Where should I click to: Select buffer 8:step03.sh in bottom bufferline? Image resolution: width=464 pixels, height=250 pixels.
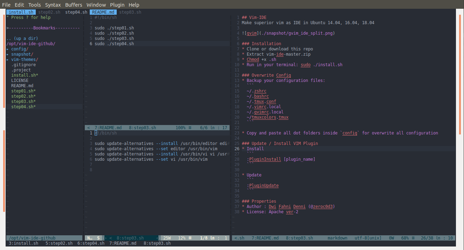coord(157,243)
